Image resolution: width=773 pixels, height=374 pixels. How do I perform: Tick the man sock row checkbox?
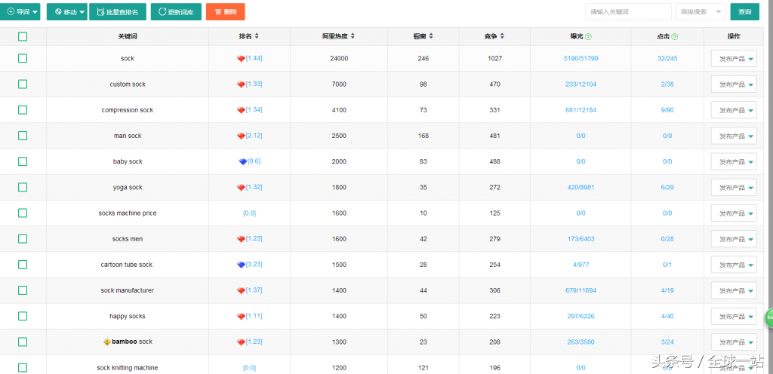click(23, 136)
